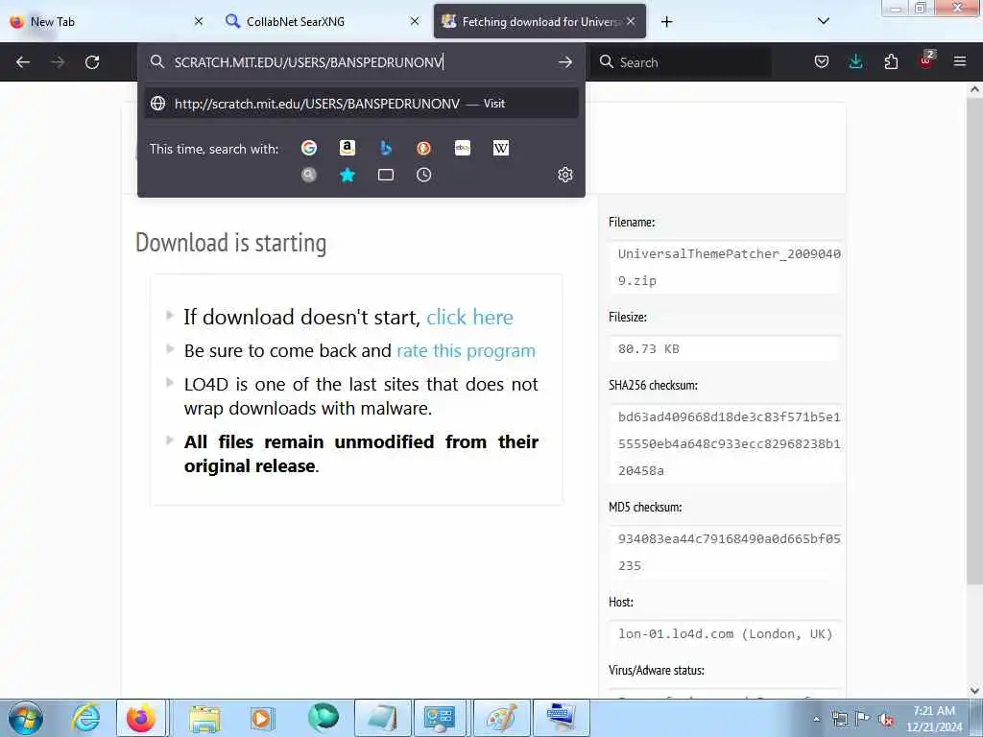
Task: Visit the scratch.mit.edu suggestion
Action: (362, 104)
